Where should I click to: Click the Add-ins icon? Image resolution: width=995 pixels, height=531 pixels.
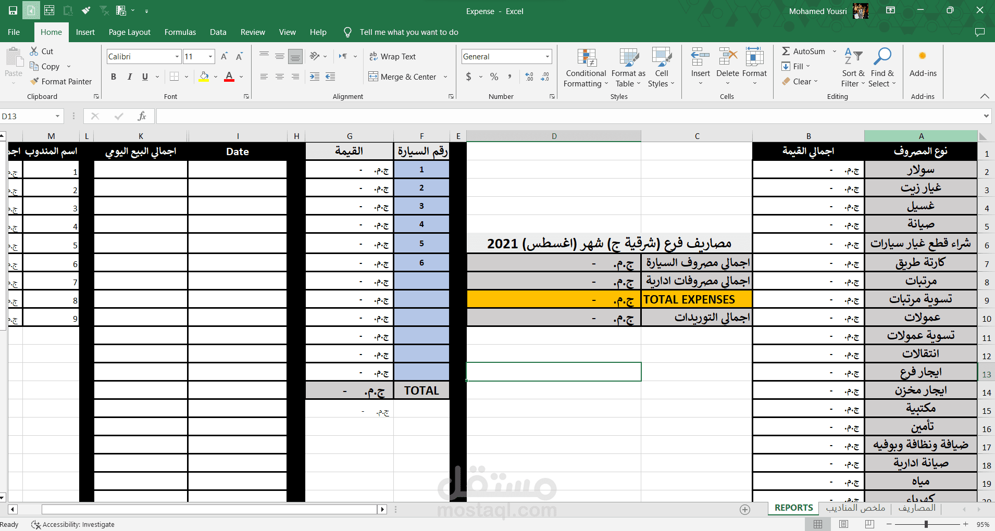pos(922,56)
